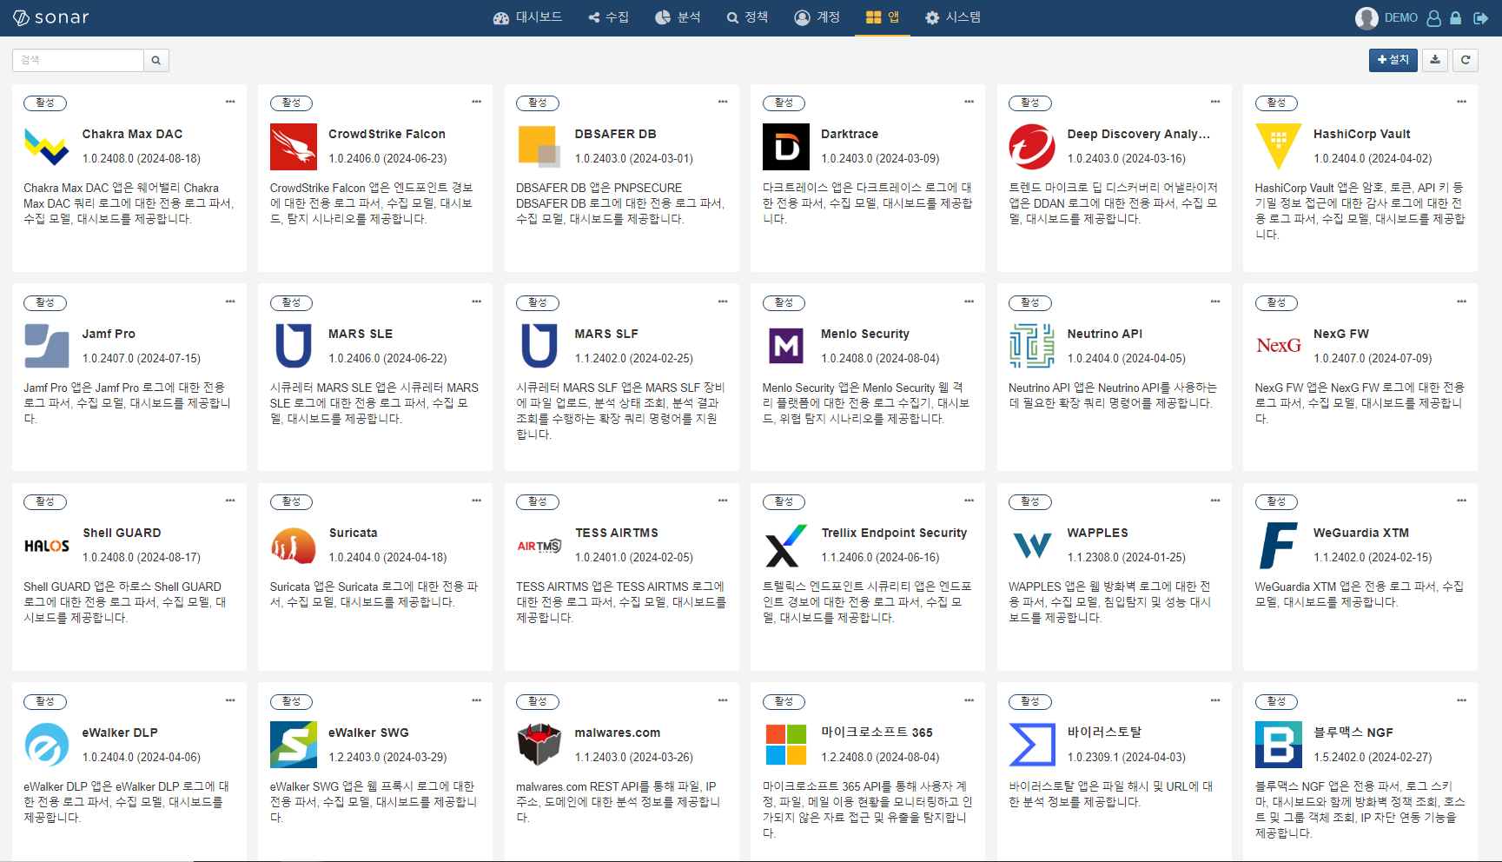Click the Chakra Max DAC app icon

pos(47,147)
